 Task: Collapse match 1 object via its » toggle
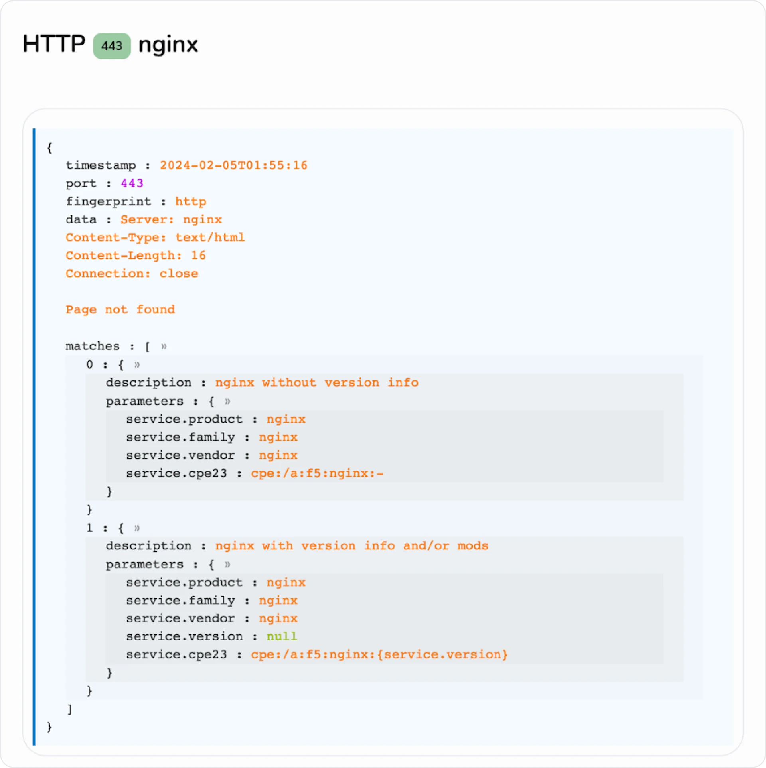[x=137, y=528]
